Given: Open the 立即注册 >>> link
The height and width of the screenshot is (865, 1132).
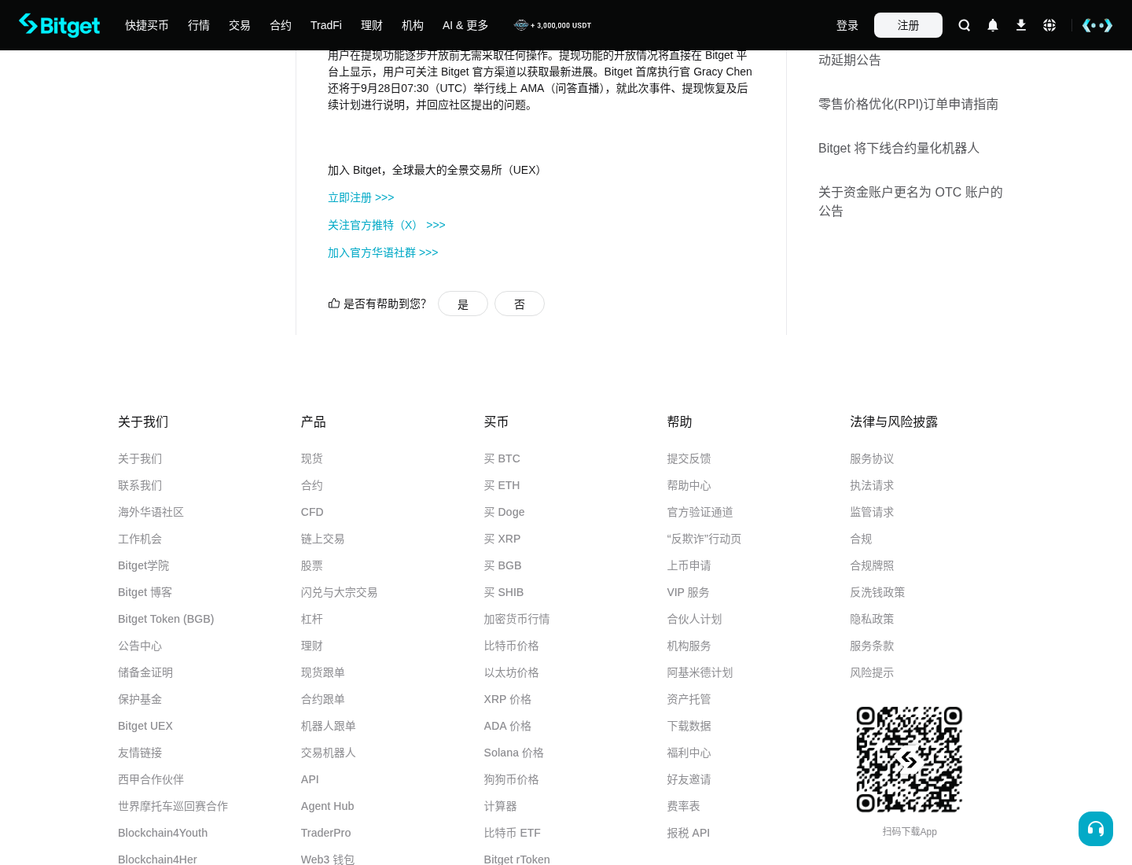Looking at the screenshot, I should click(361, 197).
